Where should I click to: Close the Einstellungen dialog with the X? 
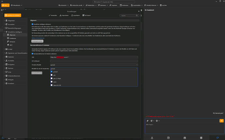pos(139,11)
